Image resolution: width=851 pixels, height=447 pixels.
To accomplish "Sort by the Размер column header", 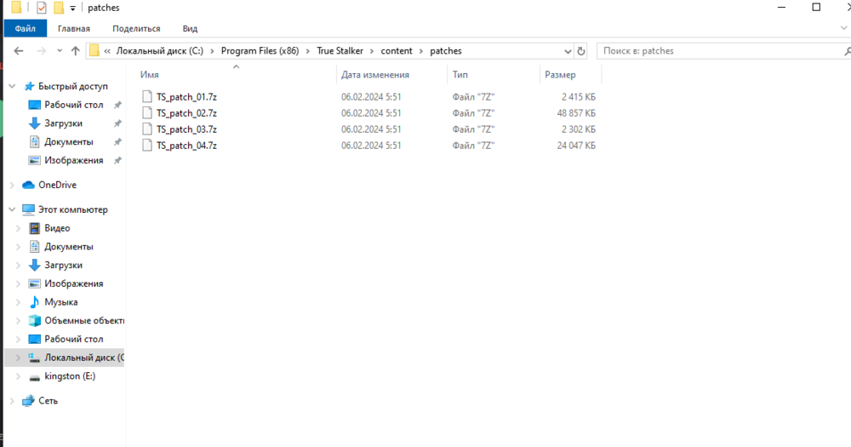I will point(560,75).
